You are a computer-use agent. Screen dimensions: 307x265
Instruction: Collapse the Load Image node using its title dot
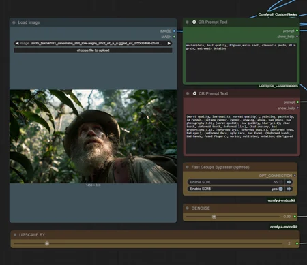14,22
